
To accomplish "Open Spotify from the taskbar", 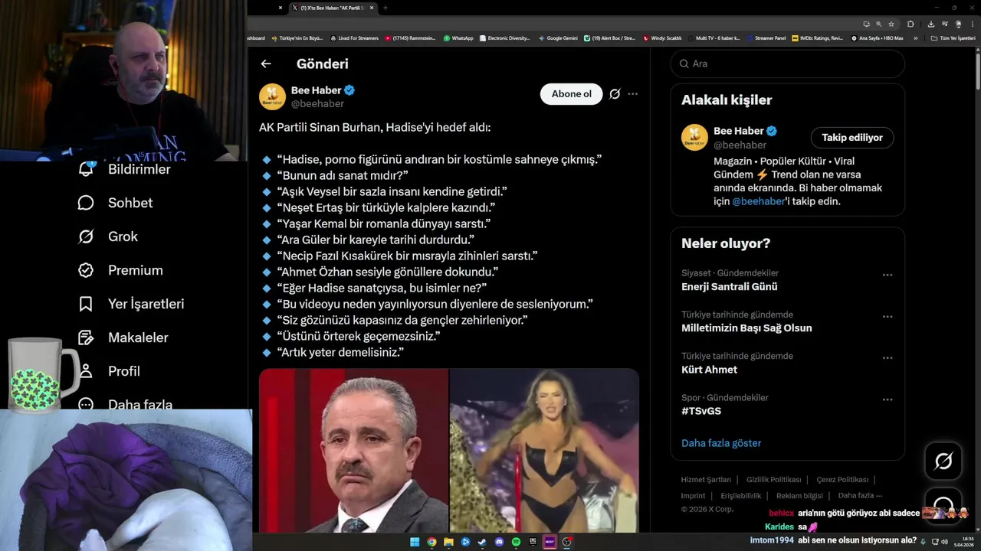I will [516, 542].
